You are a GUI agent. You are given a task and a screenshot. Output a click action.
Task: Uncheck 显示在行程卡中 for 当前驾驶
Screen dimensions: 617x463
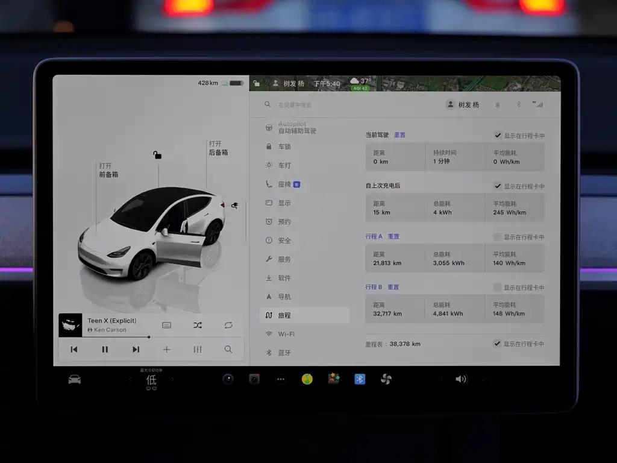497,136
